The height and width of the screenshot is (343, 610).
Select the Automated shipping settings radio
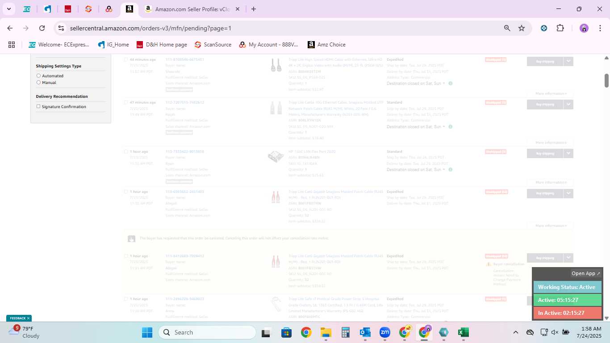(38, 76)
